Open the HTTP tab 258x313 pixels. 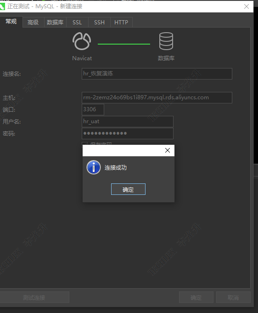tap(121, 22)
